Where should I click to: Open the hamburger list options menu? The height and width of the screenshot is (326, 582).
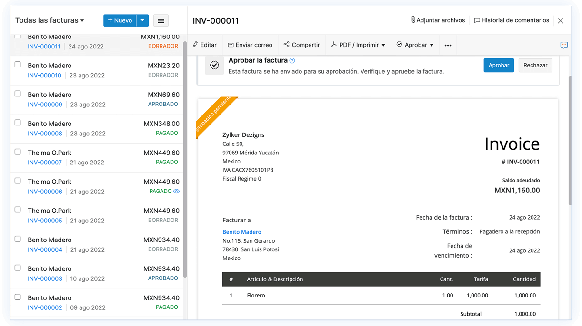161,21
